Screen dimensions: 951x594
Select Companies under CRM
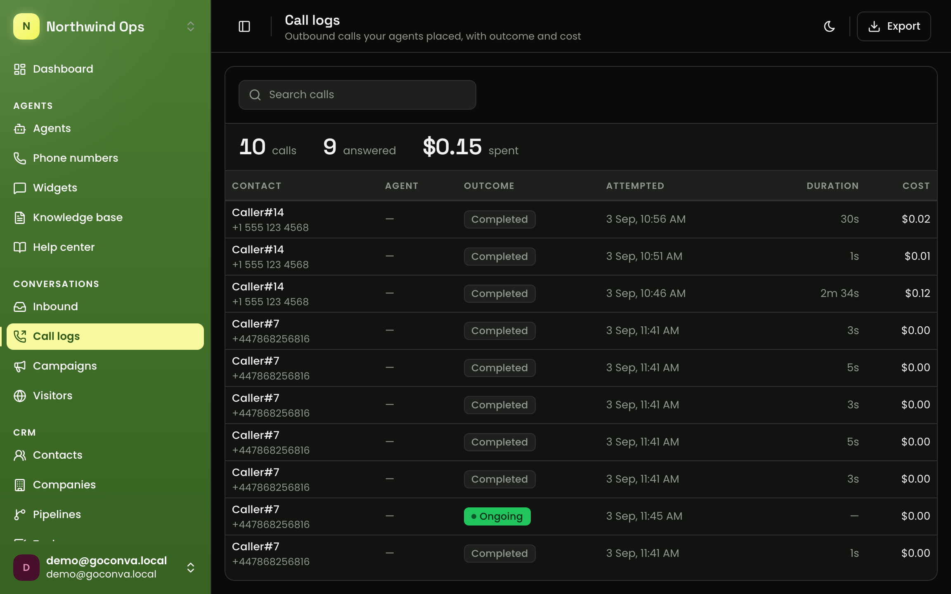tap(105, 485)
